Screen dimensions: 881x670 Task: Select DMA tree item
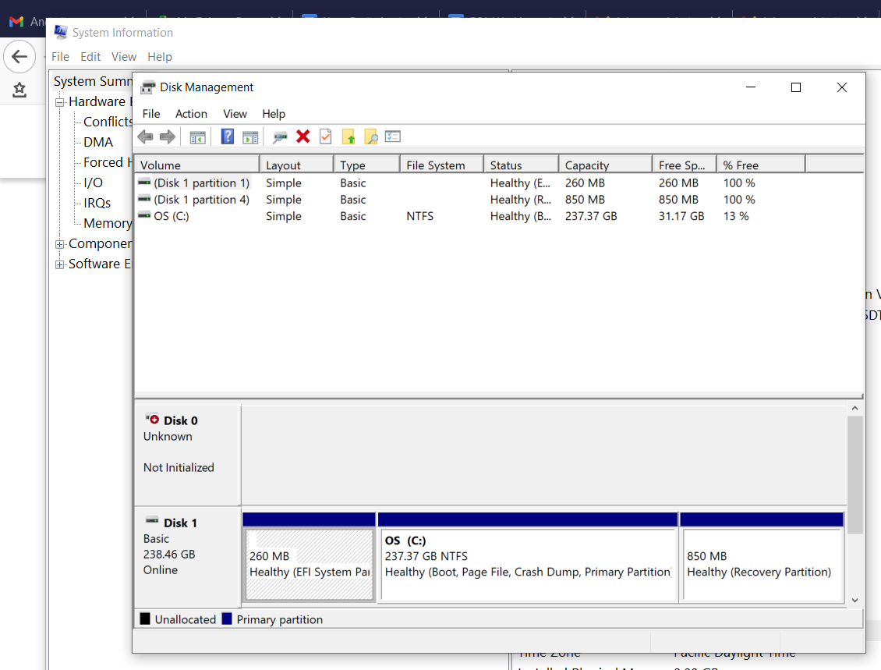click(x=98, y=142)
